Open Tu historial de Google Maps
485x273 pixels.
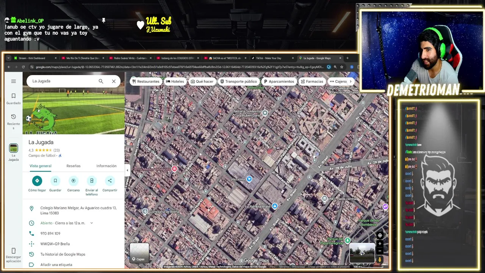point(63,254)
